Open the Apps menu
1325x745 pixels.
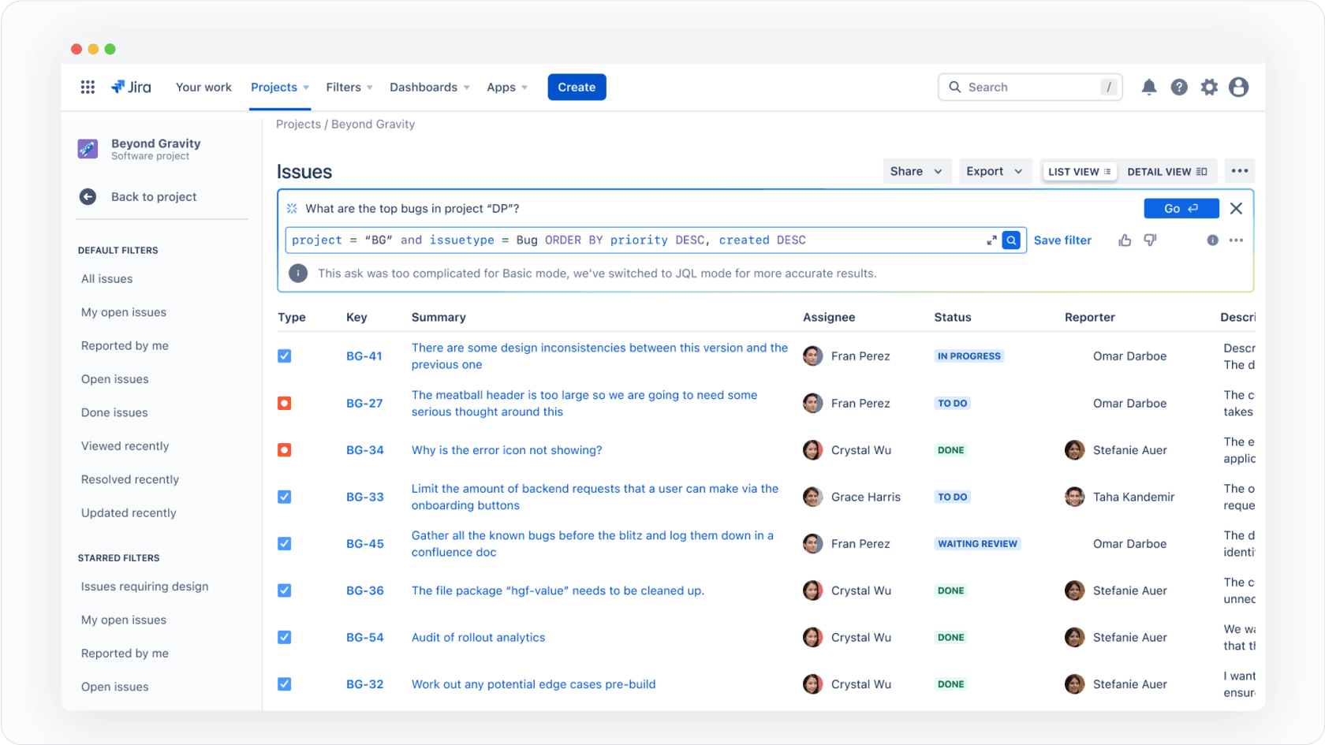pos(506,87)
